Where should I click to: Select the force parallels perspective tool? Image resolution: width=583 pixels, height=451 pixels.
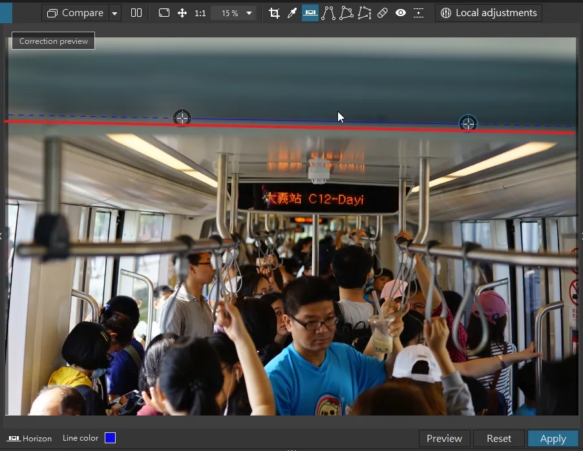click(x=328, y=14)
